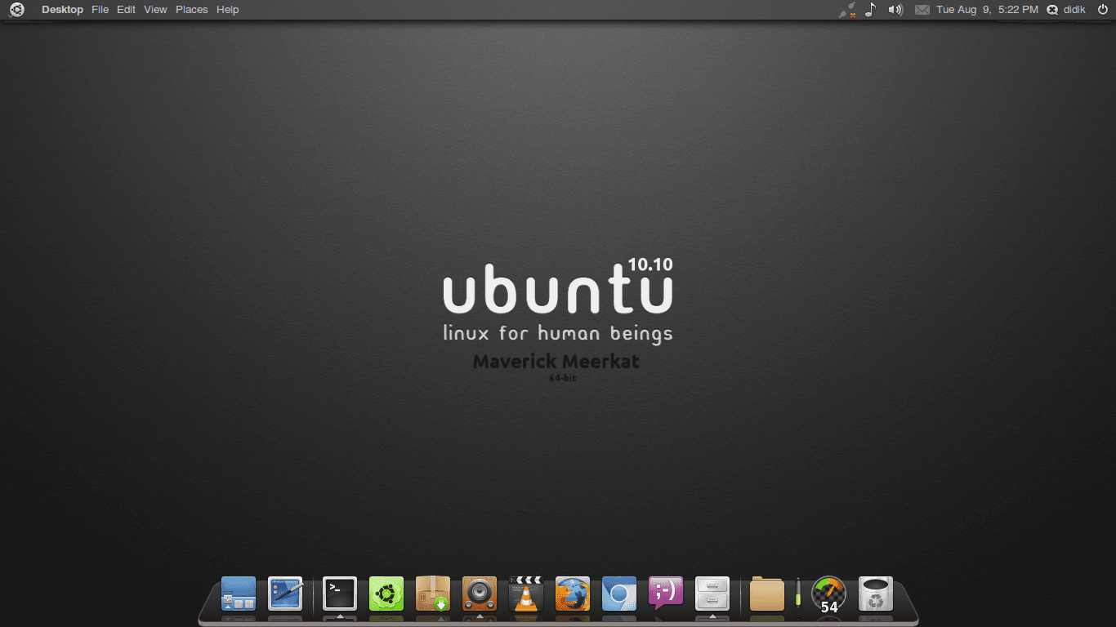This screenshot has width=1116, height=627.
Task: Click the running-app arrow under the terminal icon
Action: [x=340, y=616]
